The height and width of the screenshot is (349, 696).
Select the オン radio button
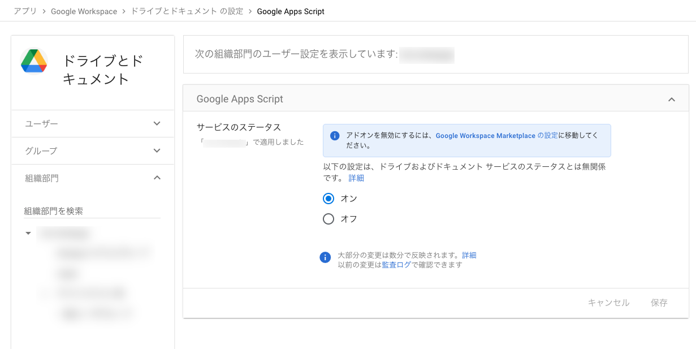pos(328,199)
